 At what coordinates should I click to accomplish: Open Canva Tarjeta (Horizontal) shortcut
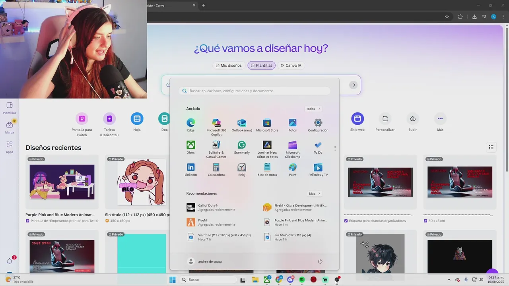point(109,124)
